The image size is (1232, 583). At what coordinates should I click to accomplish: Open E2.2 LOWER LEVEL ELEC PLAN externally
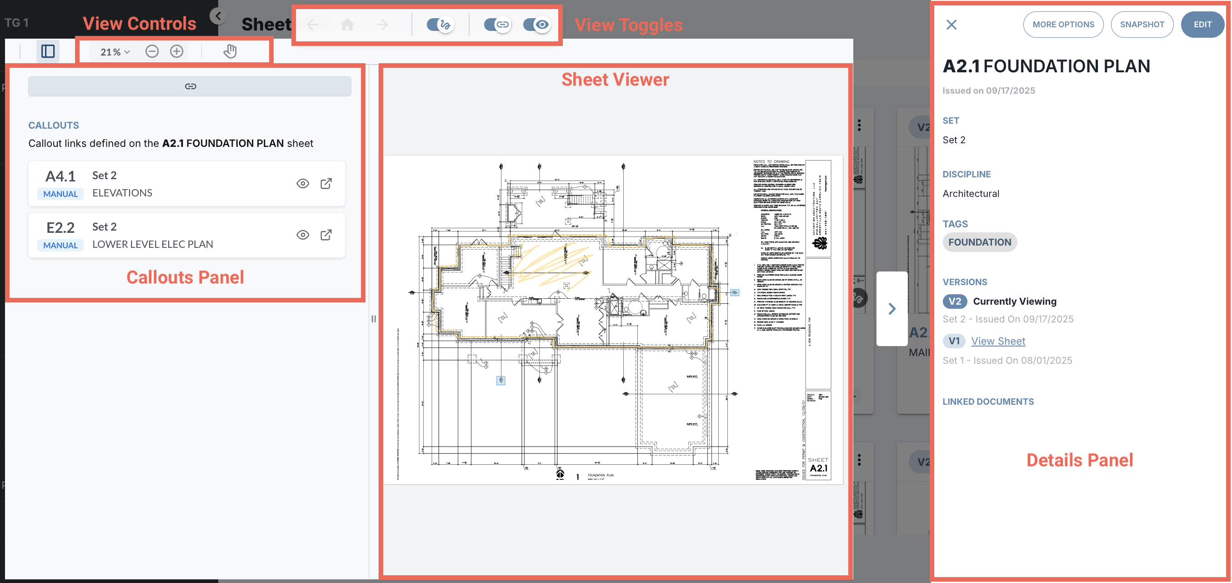[326, 235]
